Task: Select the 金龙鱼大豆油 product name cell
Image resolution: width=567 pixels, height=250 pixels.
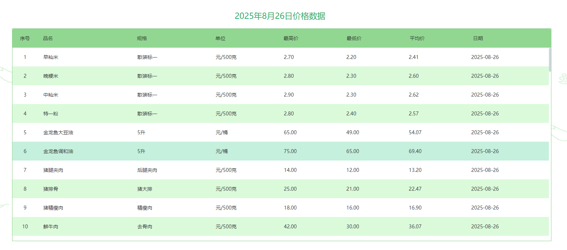Action: pos(58,132)
